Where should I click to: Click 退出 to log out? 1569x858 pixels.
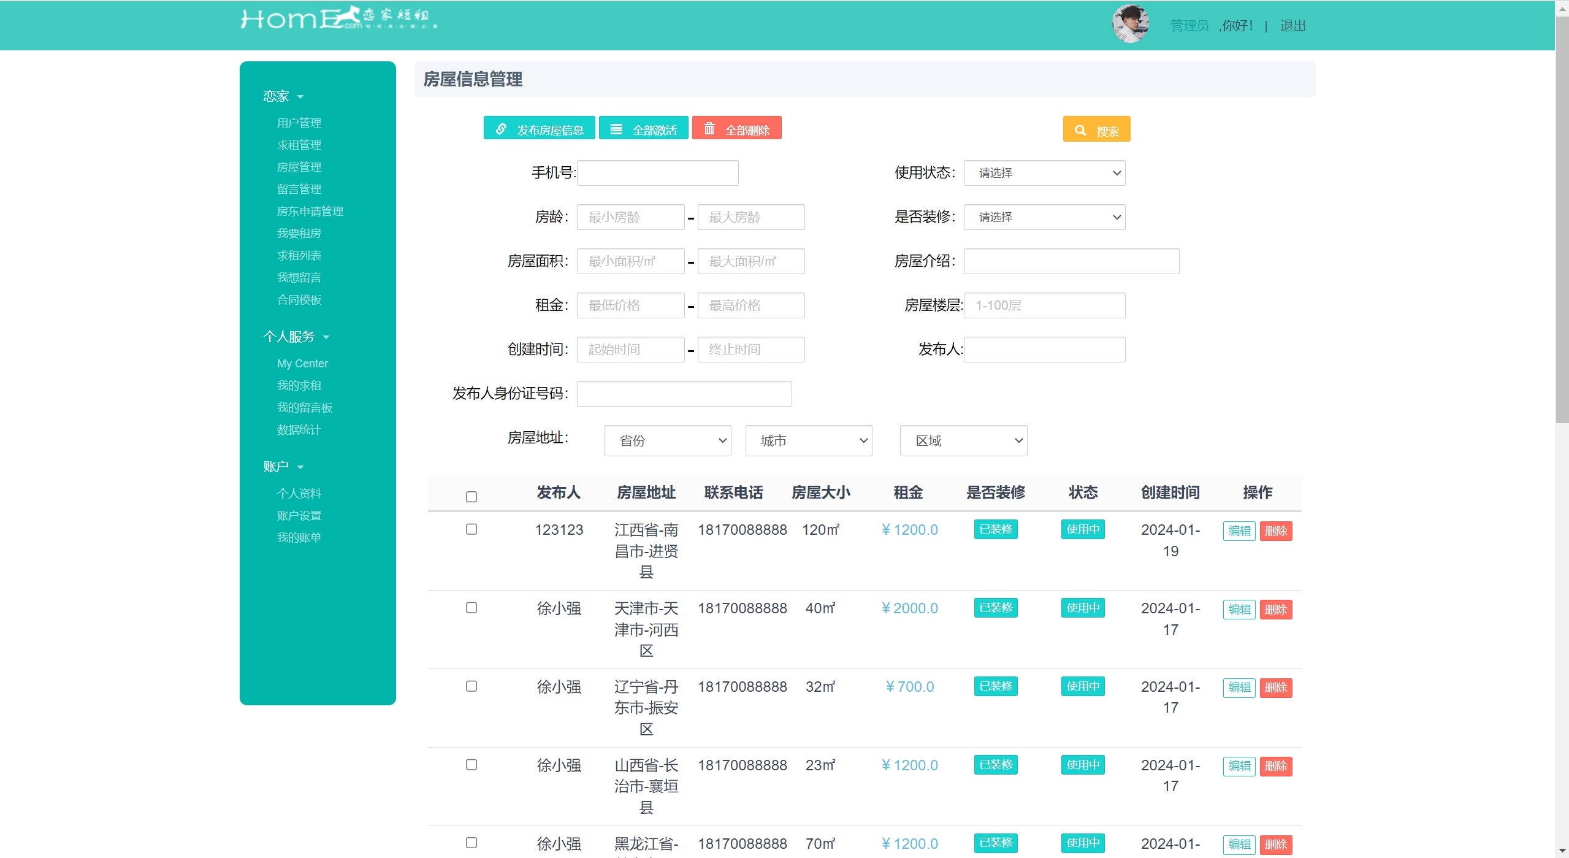1292,26
